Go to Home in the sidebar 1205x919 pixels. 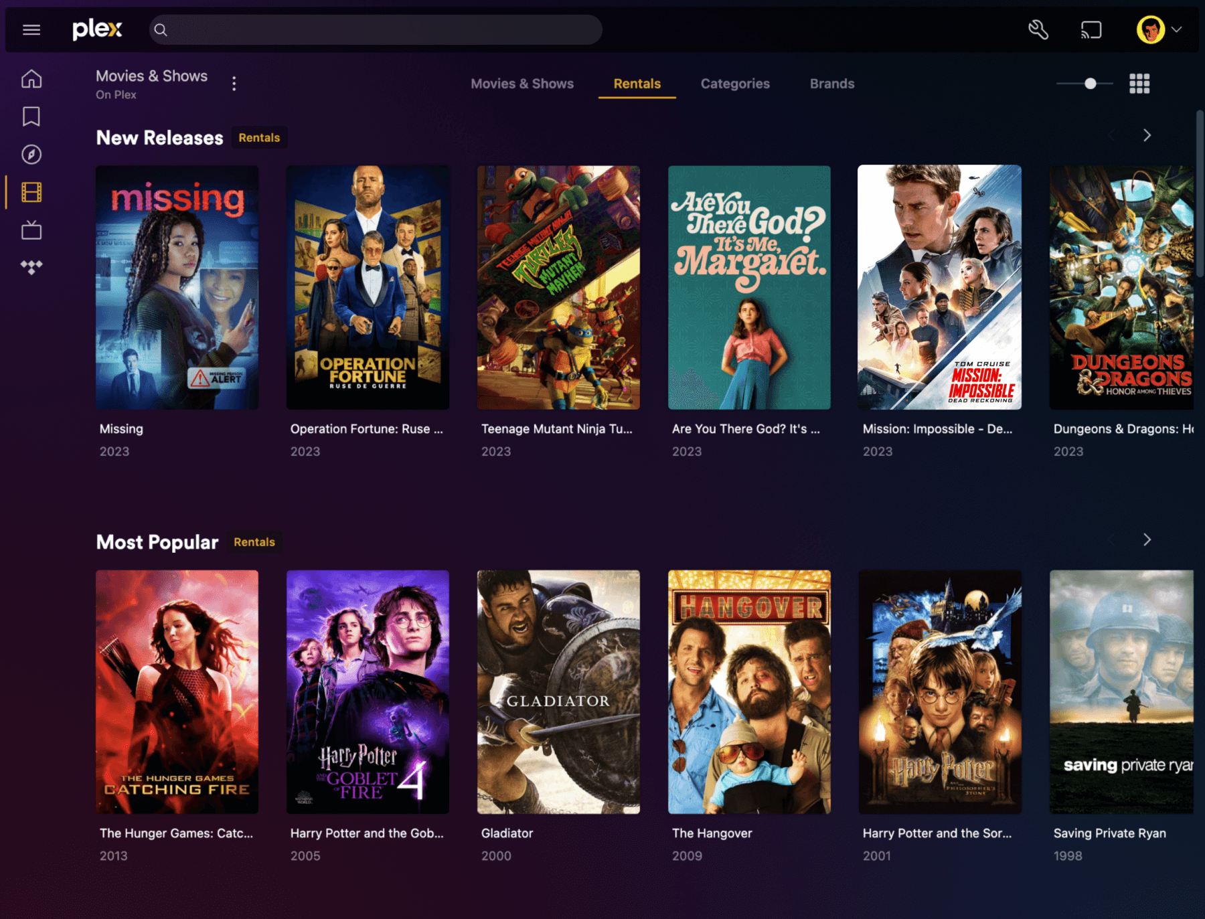31,79
